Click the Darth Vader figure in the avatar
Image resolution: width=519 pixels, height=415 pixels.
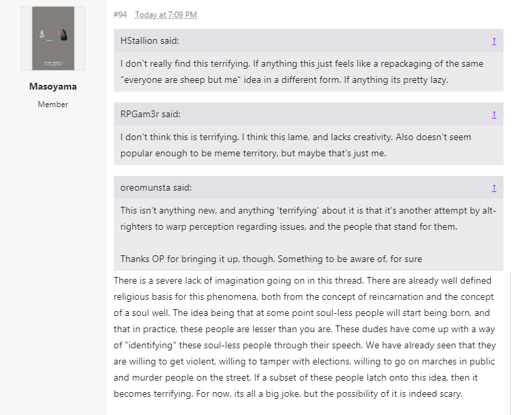63,35
